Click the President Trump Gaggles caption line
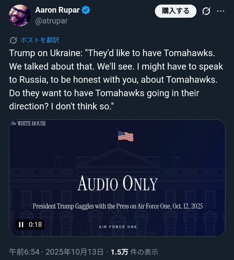 tap(117, 207)
